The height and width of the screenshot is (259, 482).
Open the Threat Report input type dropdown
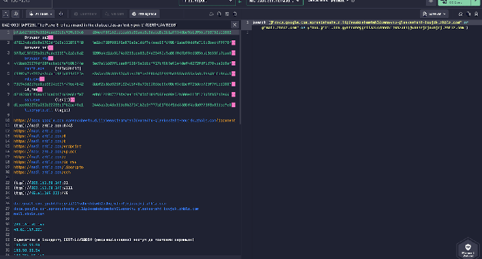click(x=206, y=2)
